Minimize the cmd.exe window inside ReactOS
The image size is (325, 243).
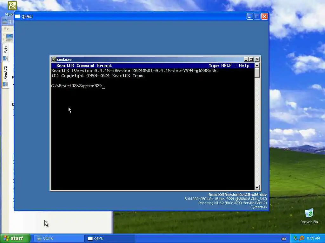(246, 59)
